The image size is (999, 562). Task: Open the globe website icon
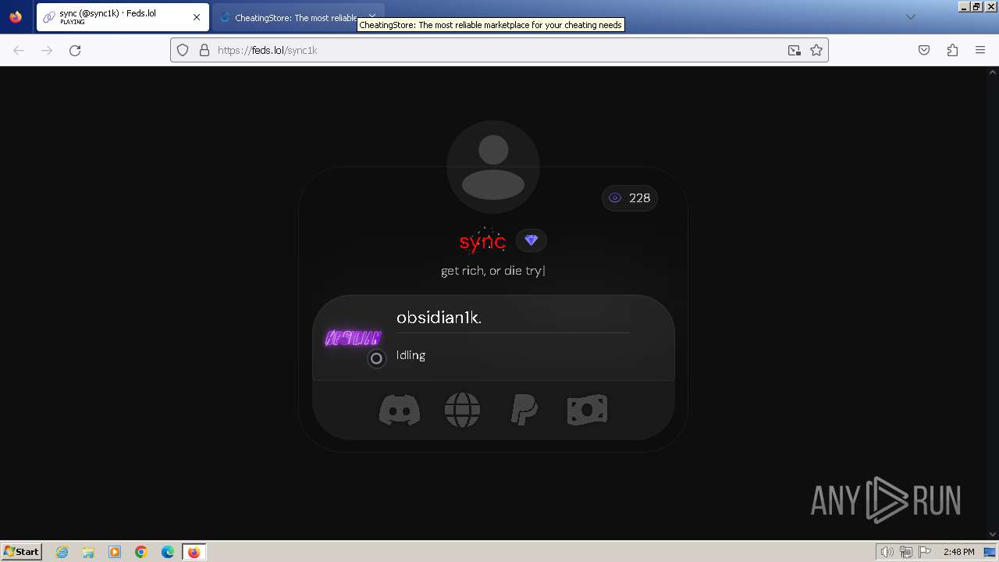[x=462, y=410]
